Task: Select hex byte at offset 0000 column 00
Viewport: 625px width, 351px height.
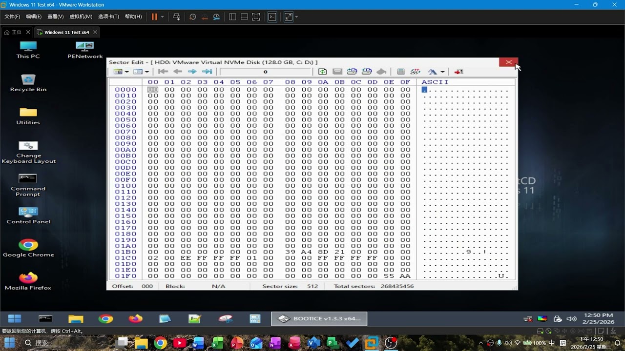Action: [x=153, y=90]
